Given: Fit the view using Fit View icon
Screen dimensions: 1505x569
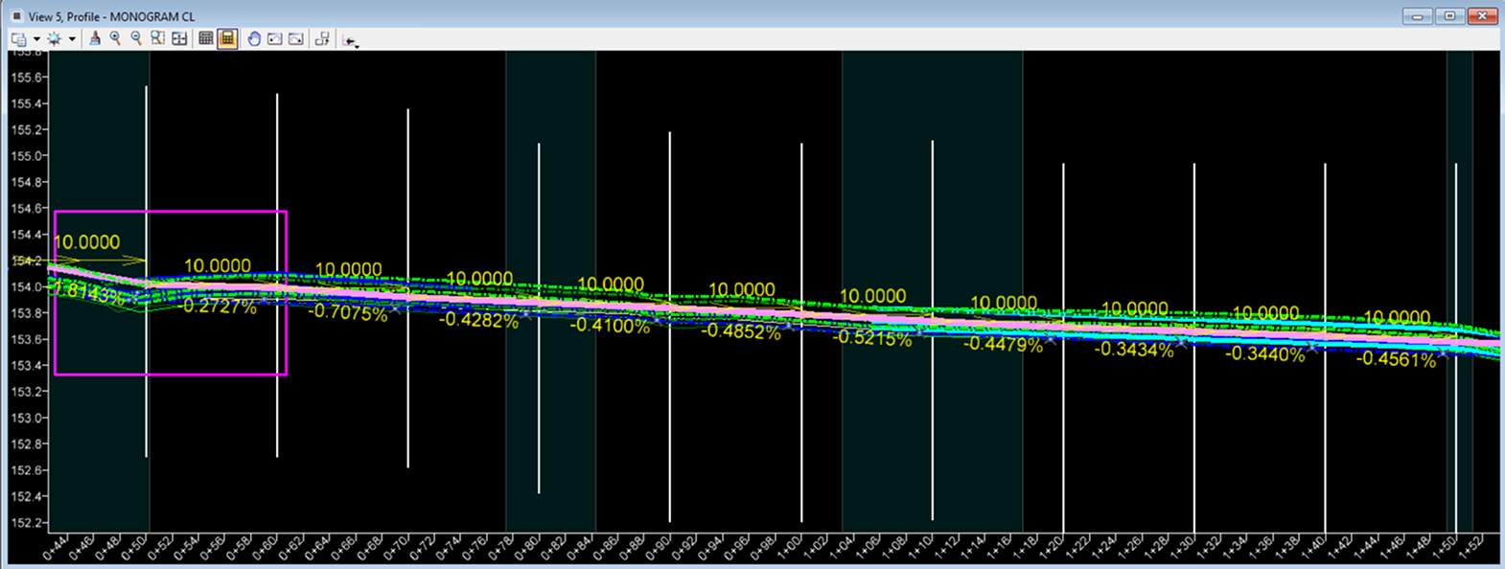Looking at the screenshot, I should pyautogui.click(x=179, y=39).
